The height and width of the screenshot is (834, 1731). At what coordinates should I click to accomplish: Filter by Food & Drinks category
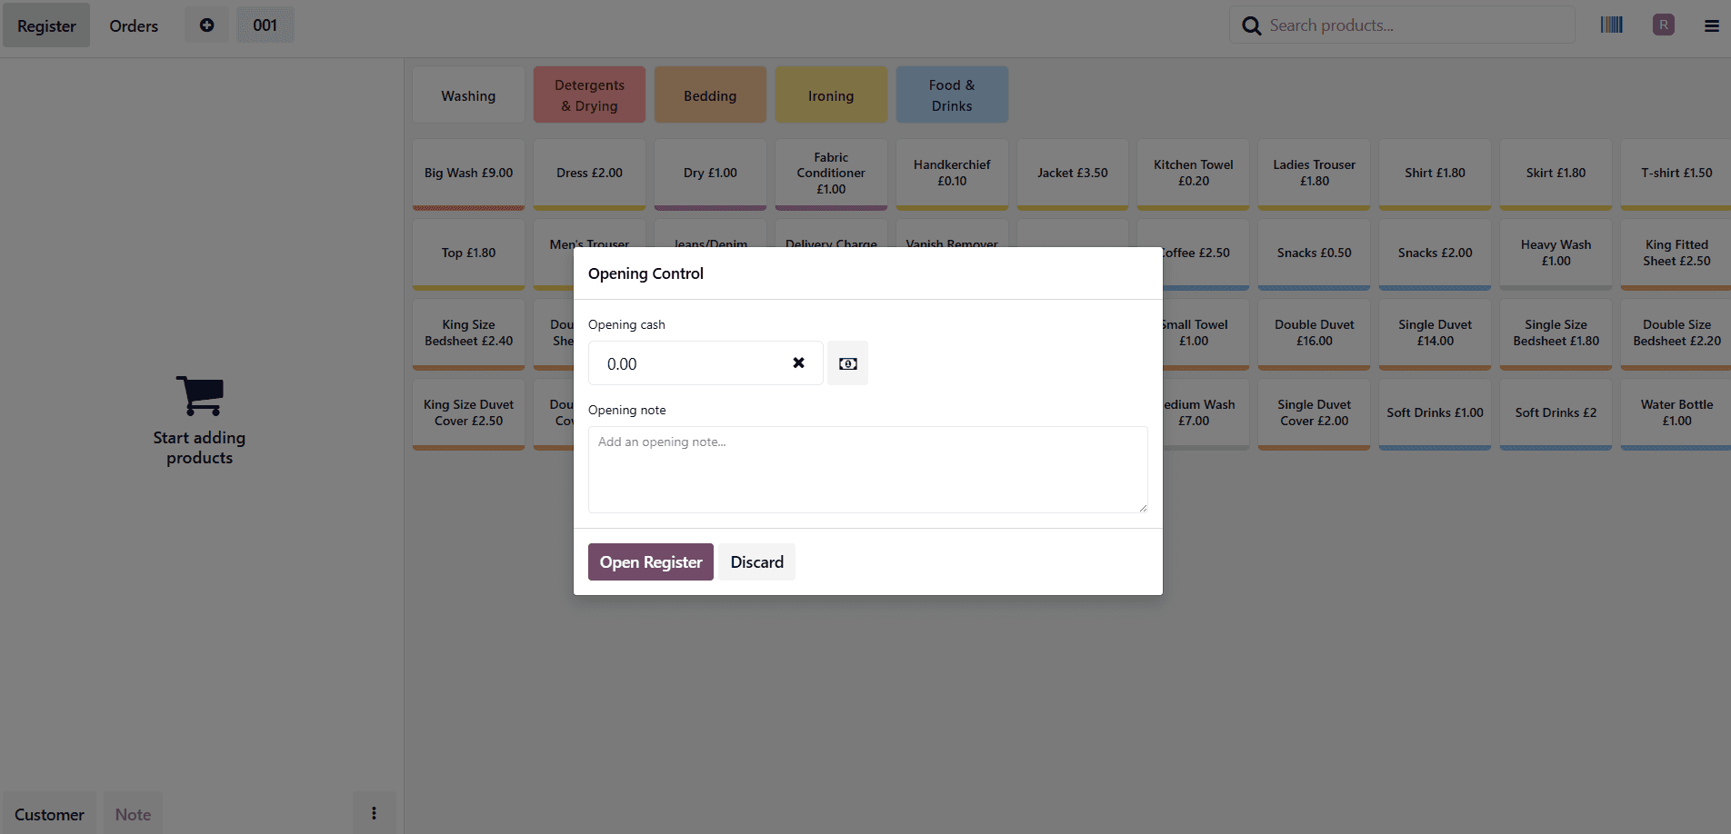[x=952, y=95]
